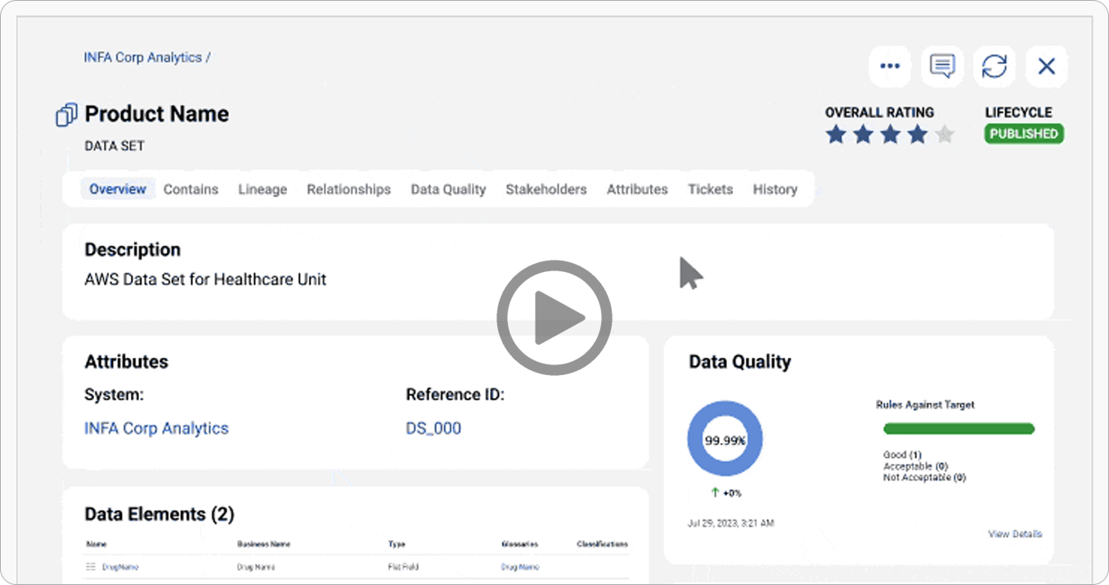Click the INFA Corp Analytics breadcrumb link

click(142, 58)
